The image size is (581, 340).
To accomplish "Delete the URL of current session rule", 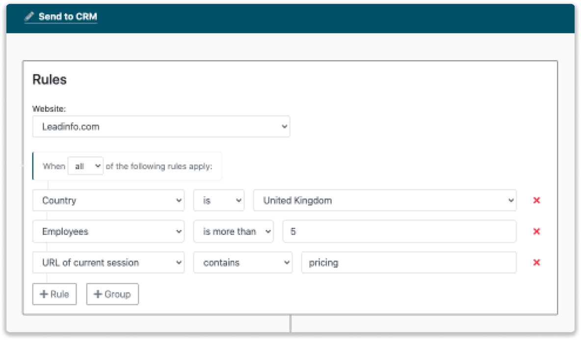I will [x=537, y=262].
